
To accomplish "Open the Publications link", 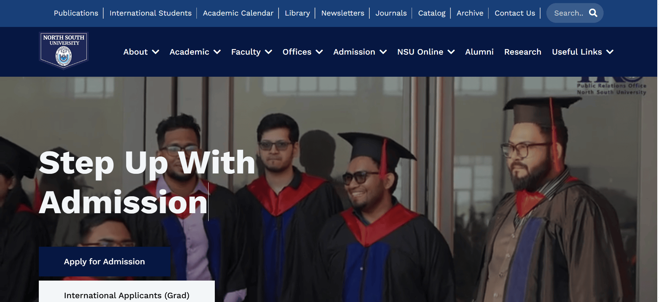I will coord(76,13).
